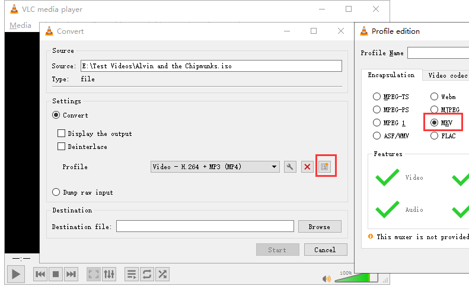This screenshot has width=469, height=289.
Task: Click the Destination file field
Action: coord(205,227)
